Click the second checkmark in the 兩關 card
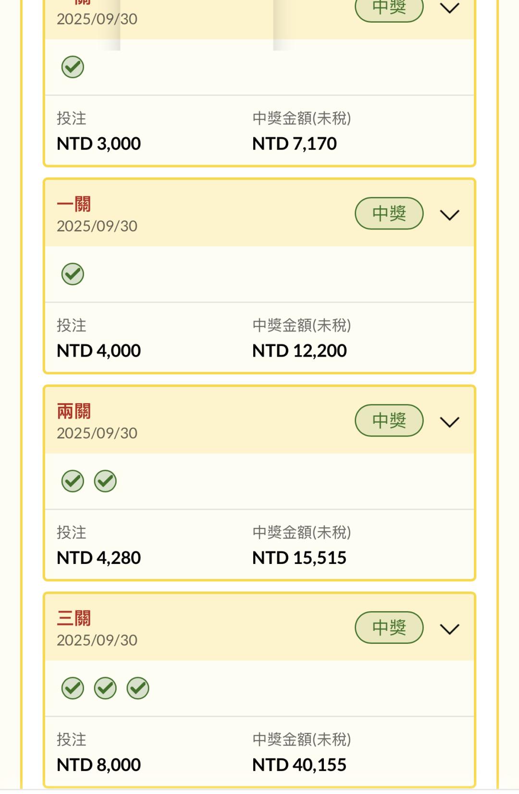Screen dimensions: 519x794 coord(105,481)
